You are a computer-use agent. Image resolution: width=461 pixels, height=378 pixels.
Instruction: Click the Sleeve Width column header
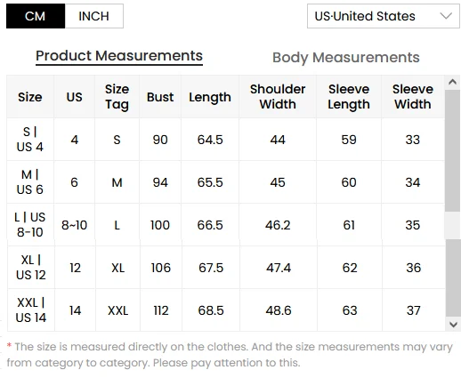coord(413,97)
